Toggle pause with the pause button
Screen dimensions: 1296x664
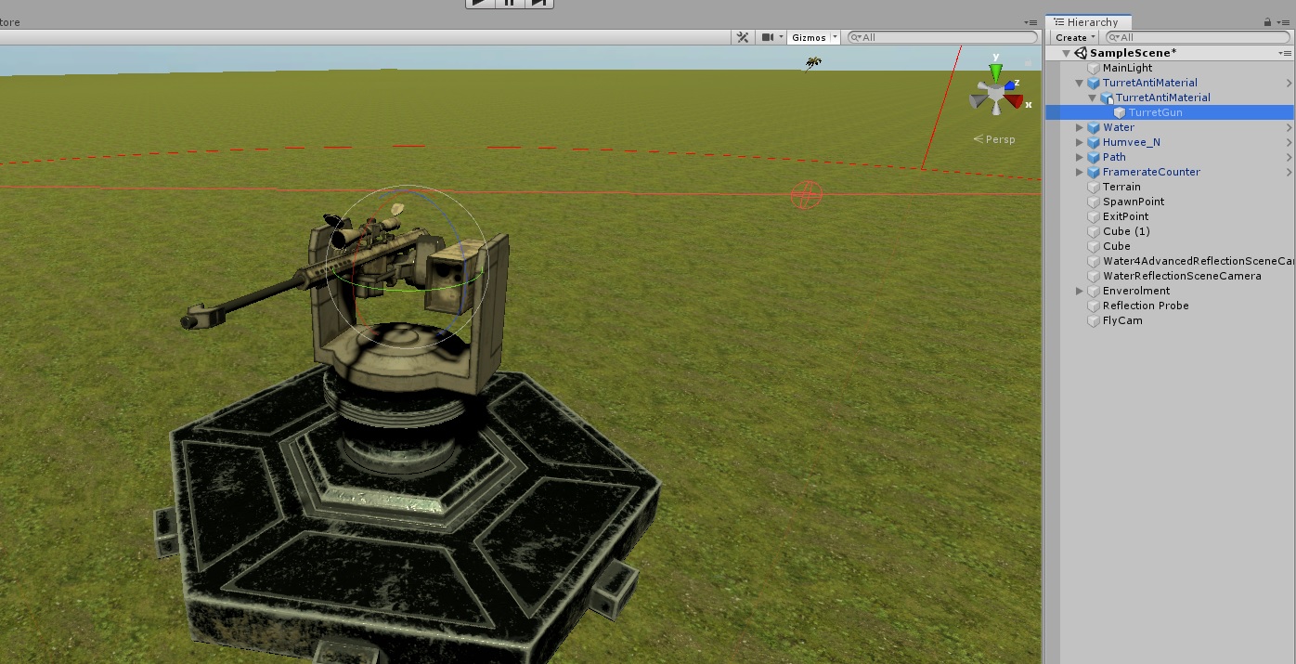click(x=510, y=3)
